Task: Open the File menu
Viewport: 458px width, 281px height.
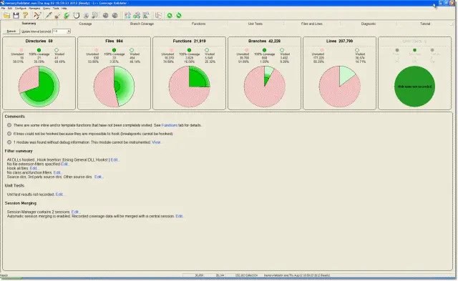Action: 3,8
